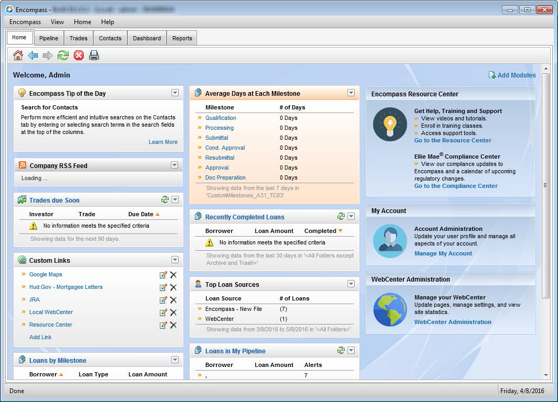Delete the JRA custom link
558x402 pixels.
coord(173,300)
